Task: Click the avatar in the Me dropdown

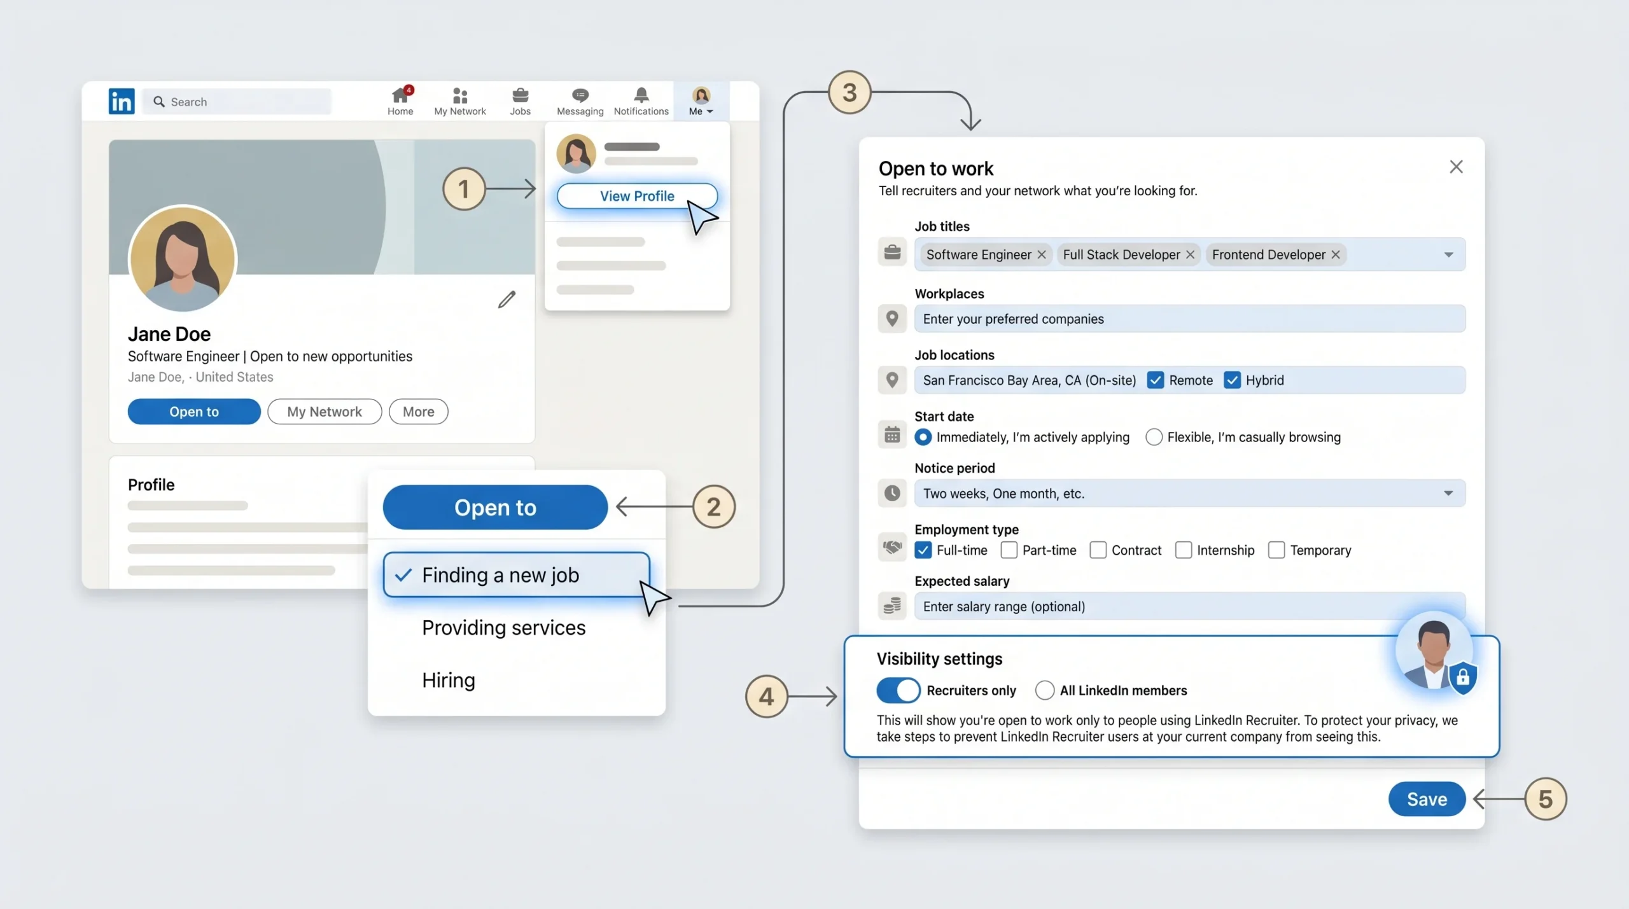Action: pos(576,153)
